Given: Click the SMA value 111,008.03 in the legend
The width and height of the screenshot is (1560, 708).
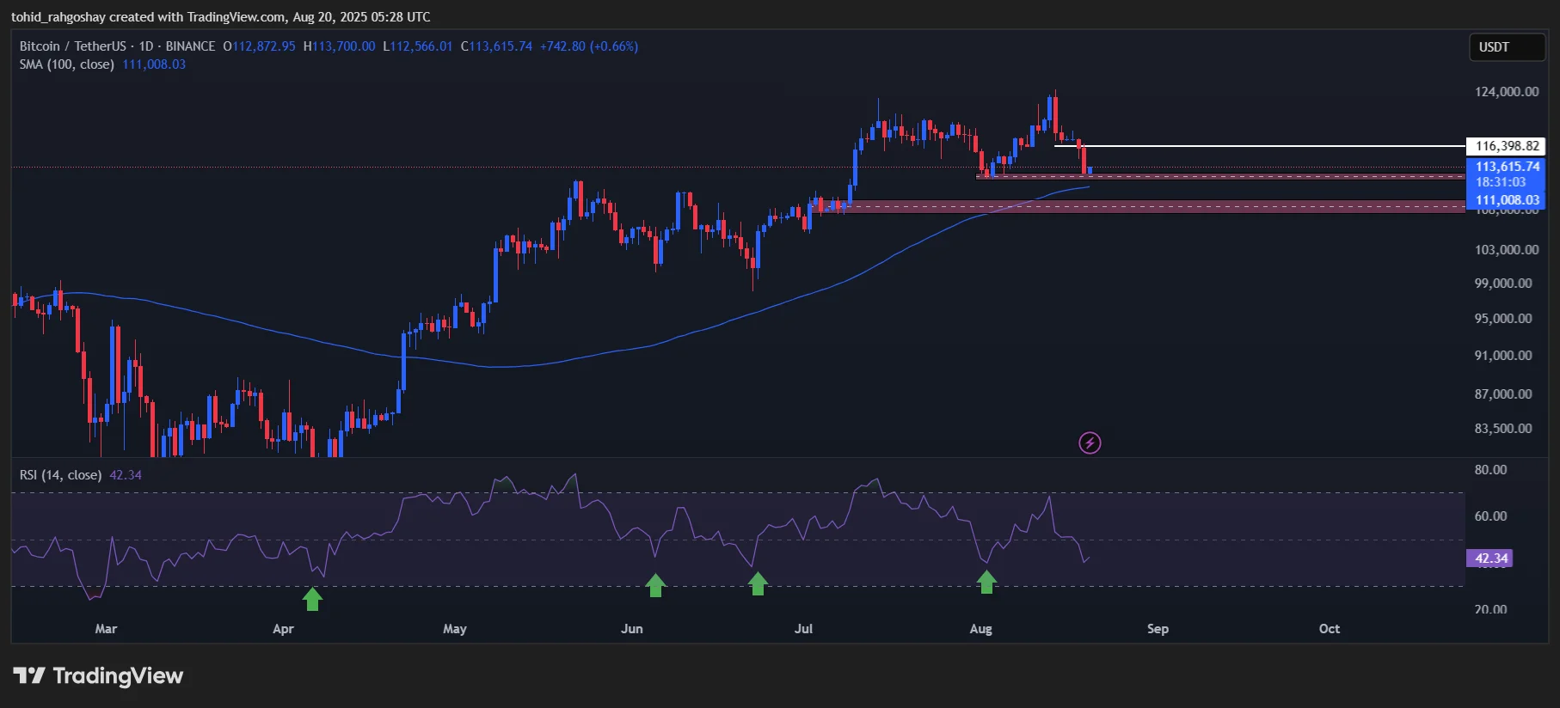Looking at the screenshot, I should (x=154, y=64).
